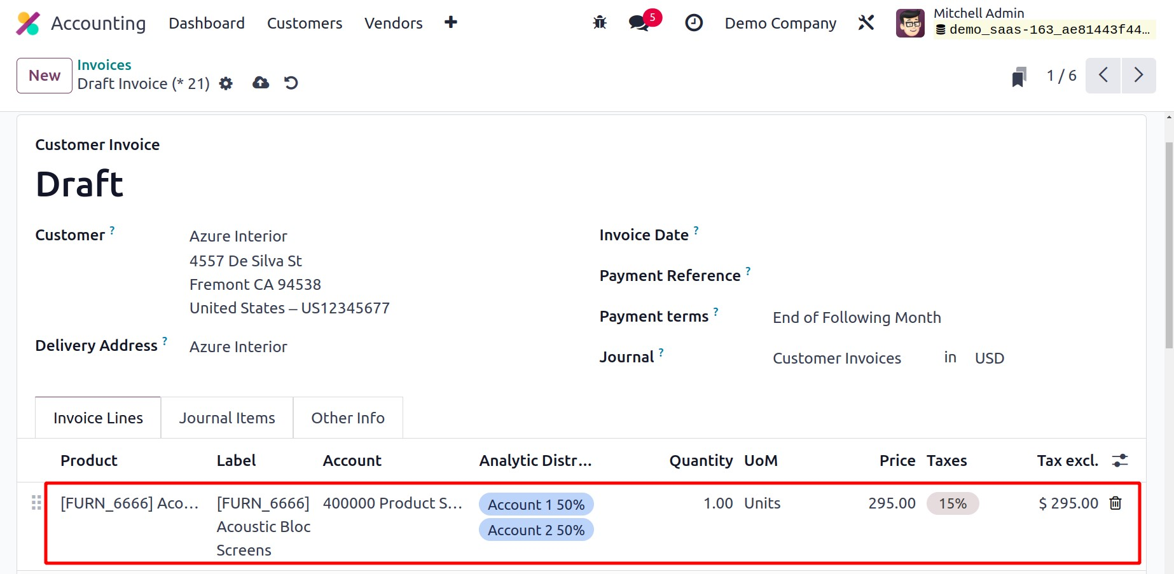1174x574 pixels.
Task: Open the Demo Company switcher
Action: click(780, 24)
